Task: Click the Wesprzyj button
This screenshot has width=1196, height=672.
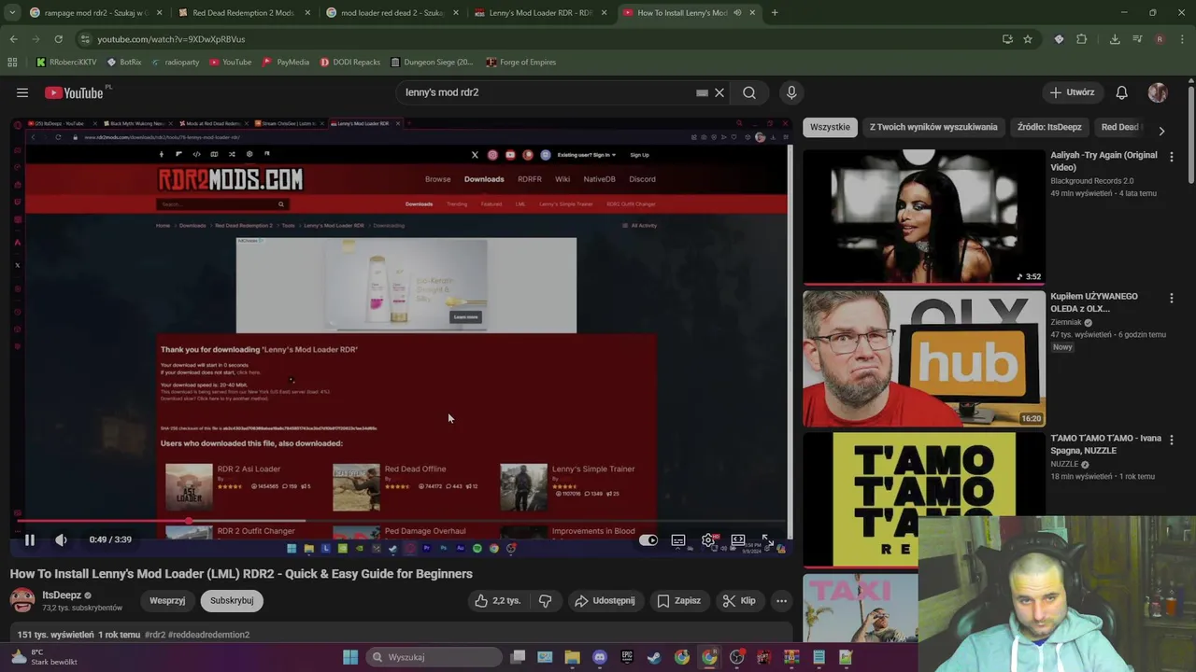Action: click(167, 601)
